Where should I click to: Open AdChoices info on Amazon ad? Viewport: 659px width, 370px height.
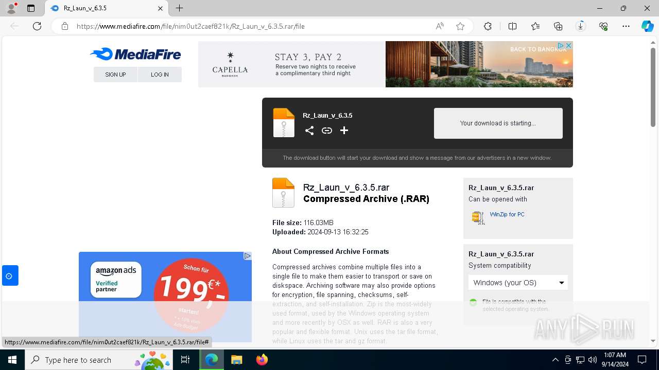click(248, 256)
